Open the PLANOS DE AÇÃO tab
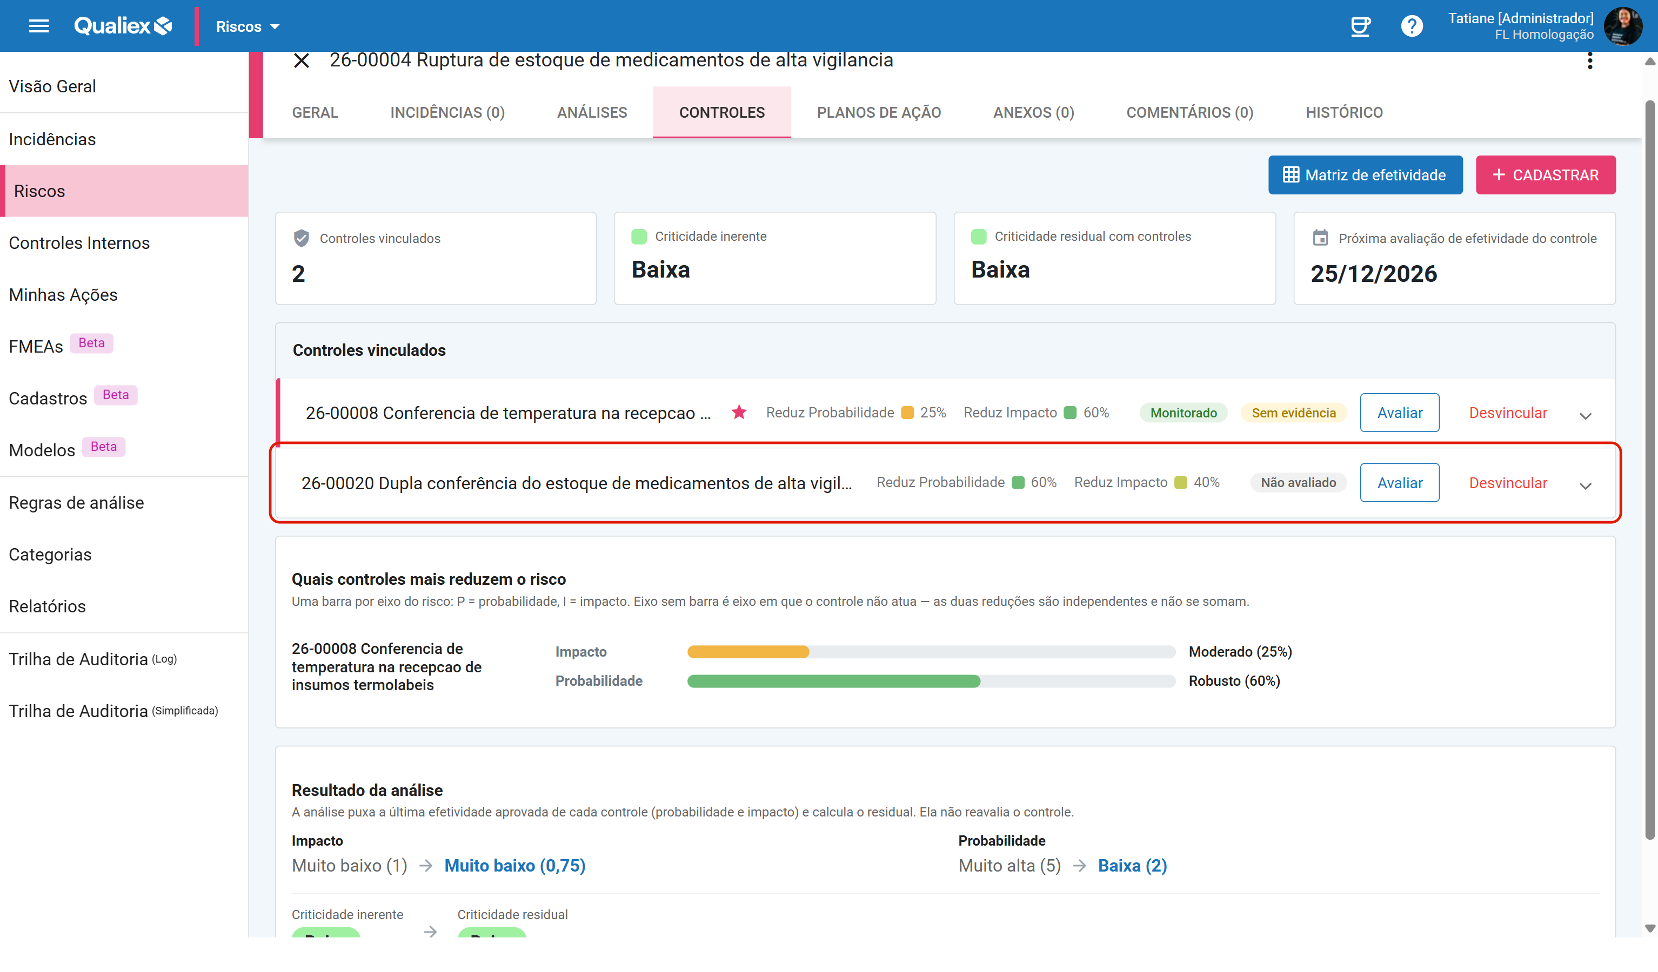The width and height of the screenshot is (1658, 972). [x=879, y=112]
